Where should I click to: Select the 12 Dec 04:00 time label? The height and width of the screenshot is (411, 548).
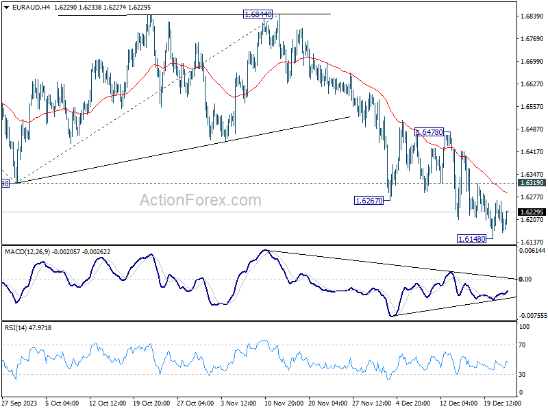[x=458, y=403]
